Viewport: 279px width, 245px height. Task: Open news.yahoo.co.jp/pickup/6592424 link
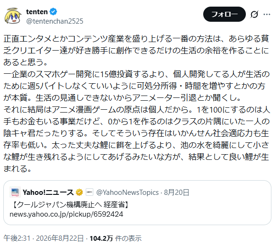tap(66, 214)
